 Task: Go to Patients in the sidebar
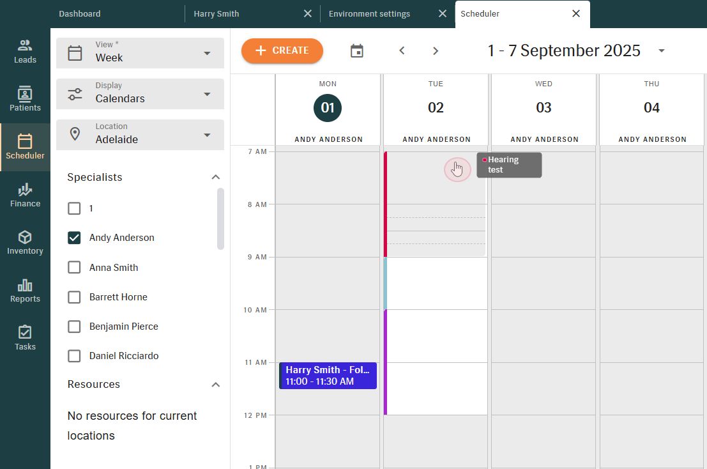25,100
